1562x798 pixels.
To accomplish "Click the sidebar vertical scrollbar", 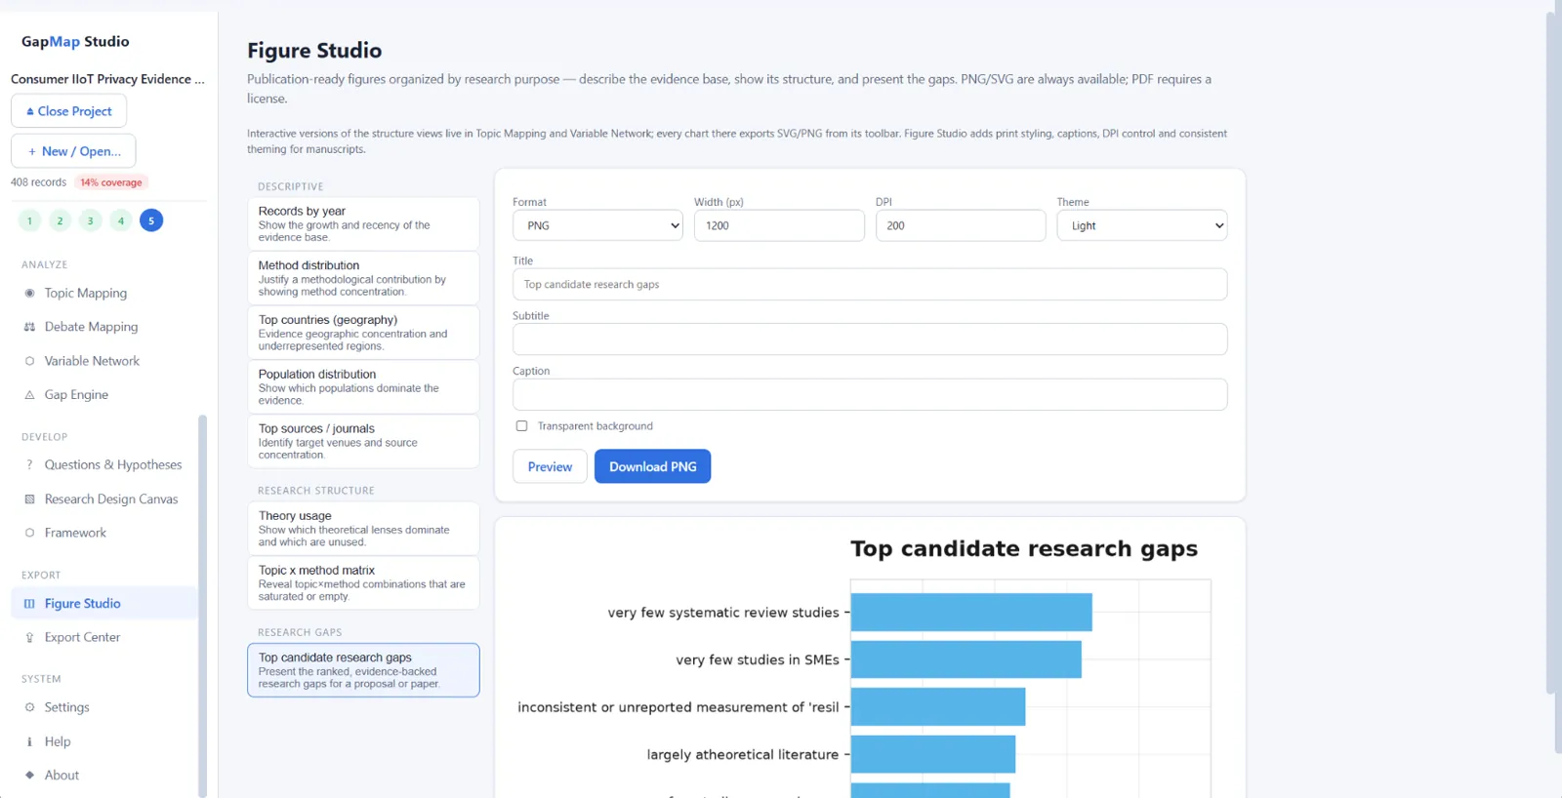I will [203, 605].
